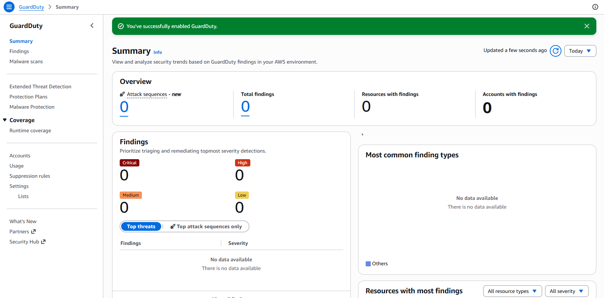604x298 pixels.
Task: Click the success checkmark icon in banner
Action: (x=121, y=26)
